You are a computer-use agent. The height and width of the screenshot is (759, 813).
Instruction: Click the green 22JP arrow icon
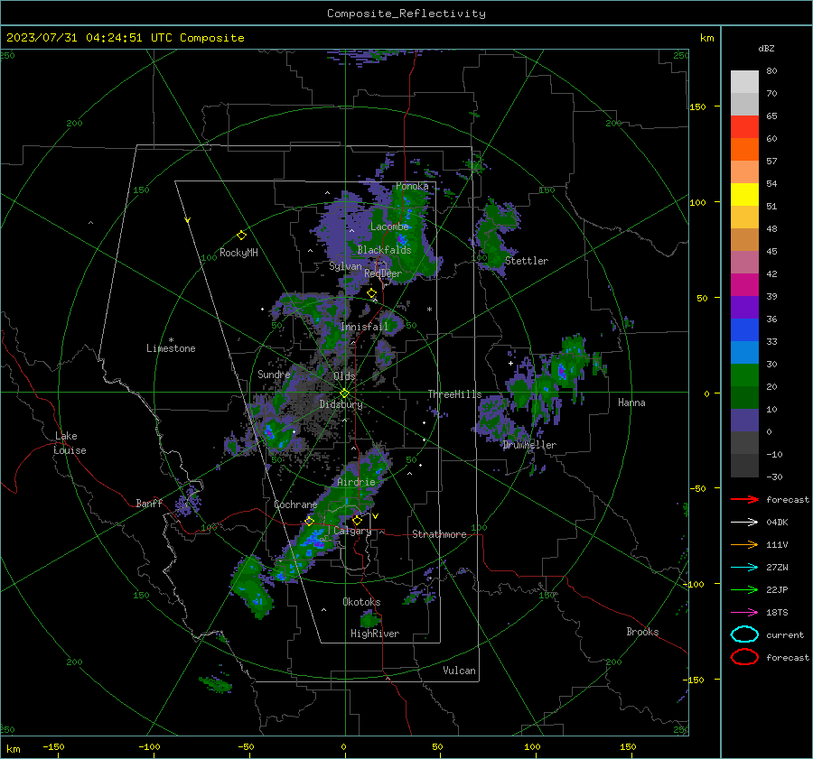coord(744,589)
